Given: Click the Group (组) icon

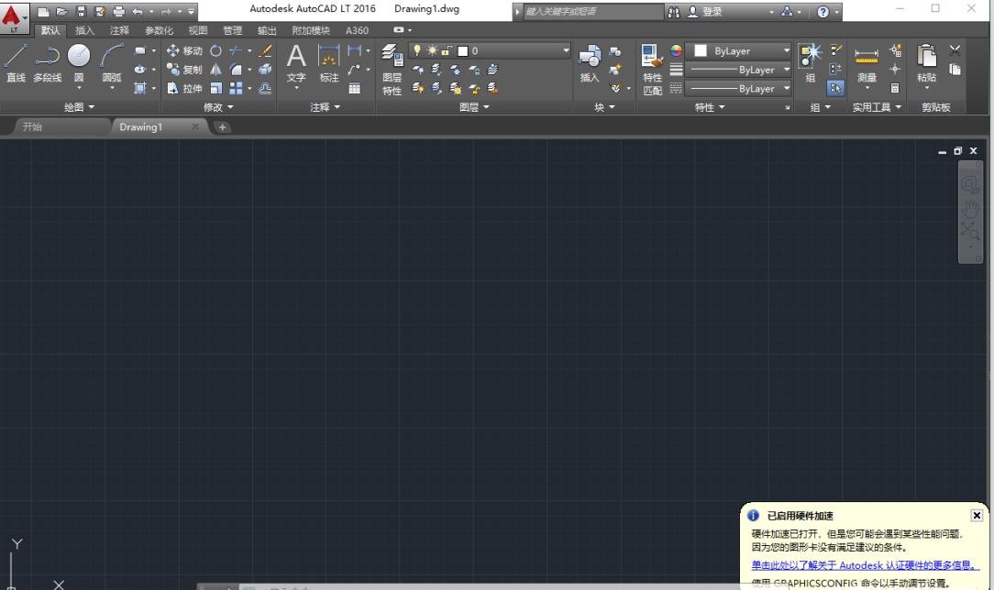Looking at the screenshot, I should [811, 63].
